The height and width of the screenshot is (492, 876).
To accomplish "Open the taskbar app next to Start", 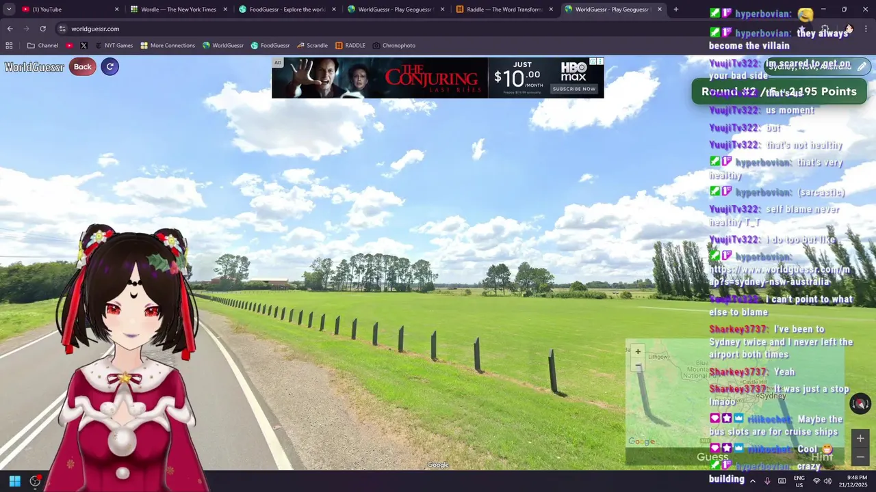I will pos(35,481).
